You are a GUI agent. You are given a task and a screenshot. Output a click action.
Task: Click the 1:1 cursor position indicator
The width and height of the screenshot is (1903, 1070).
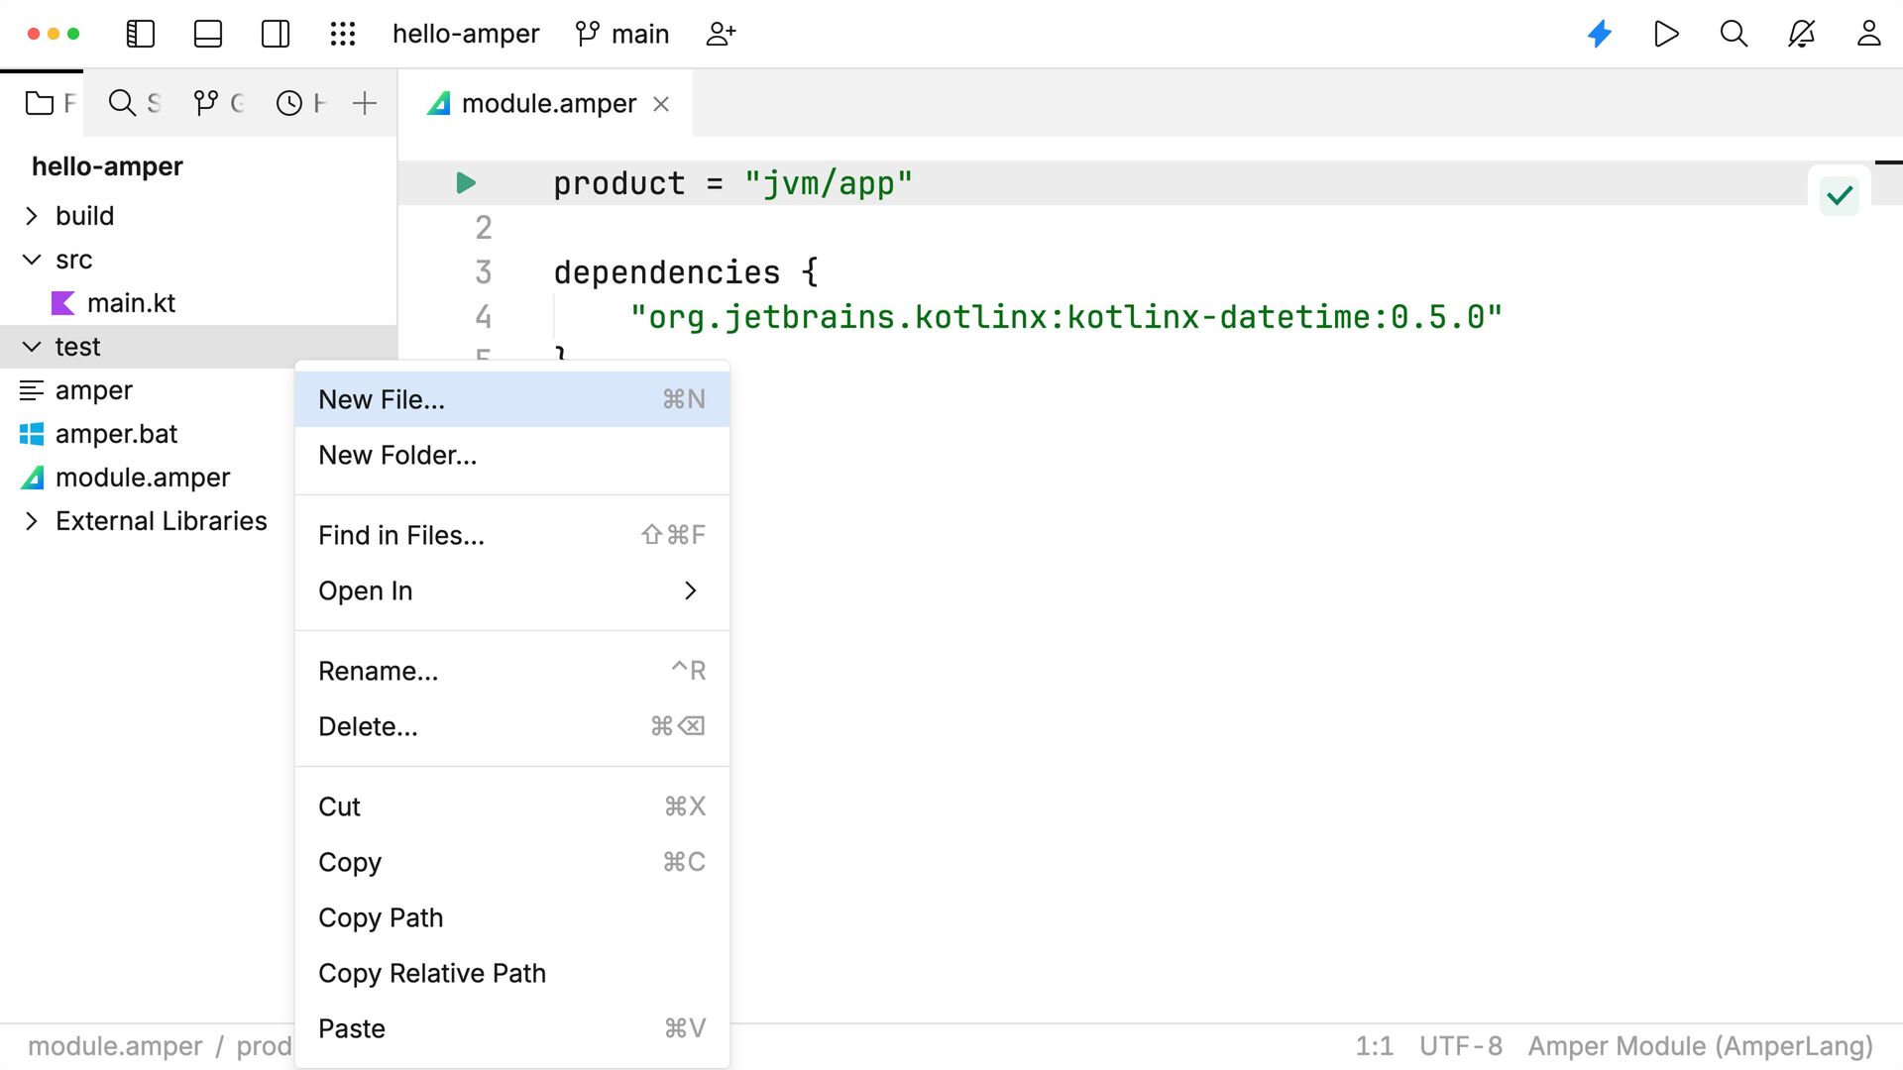pyautogui.click(x=1374, y=1046)
